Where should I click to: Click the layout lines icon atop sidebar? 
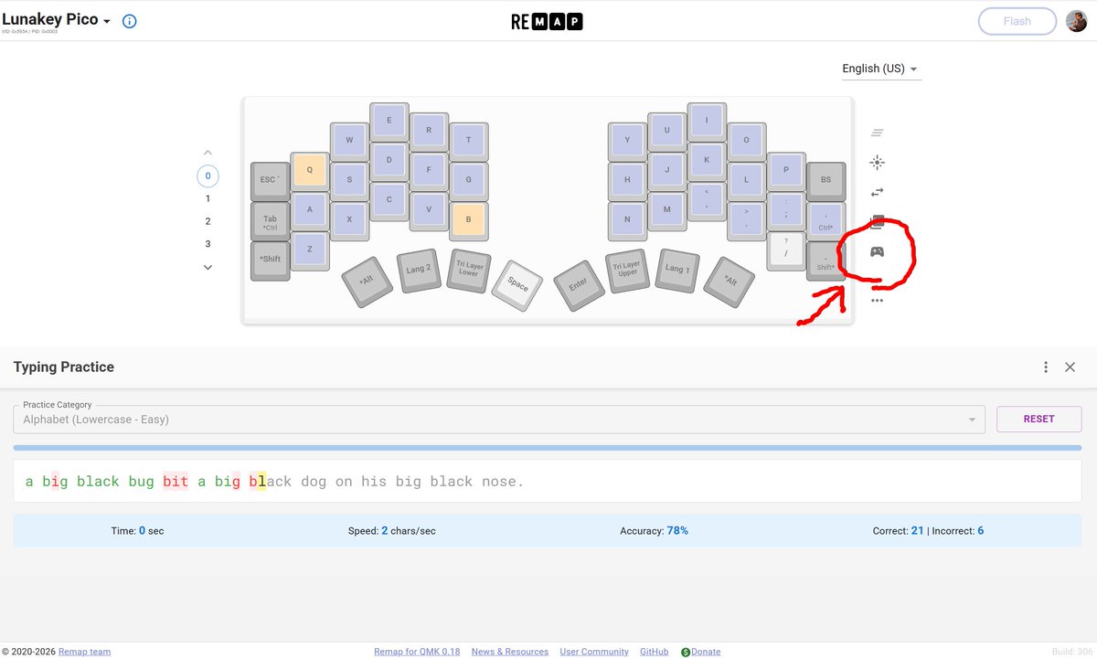(877, 133)
